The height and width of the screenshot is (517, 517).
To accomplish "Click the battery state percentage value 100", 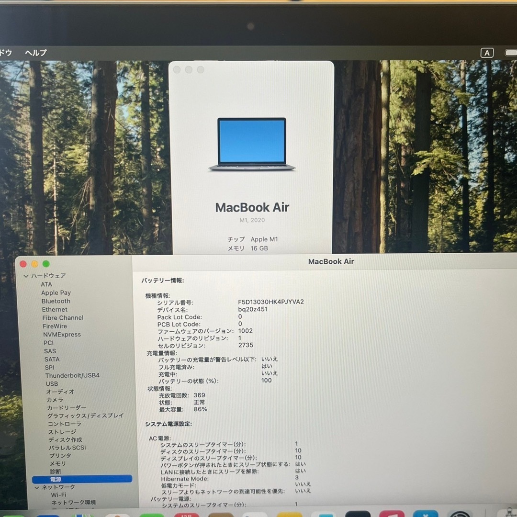I will pos(267,381).
